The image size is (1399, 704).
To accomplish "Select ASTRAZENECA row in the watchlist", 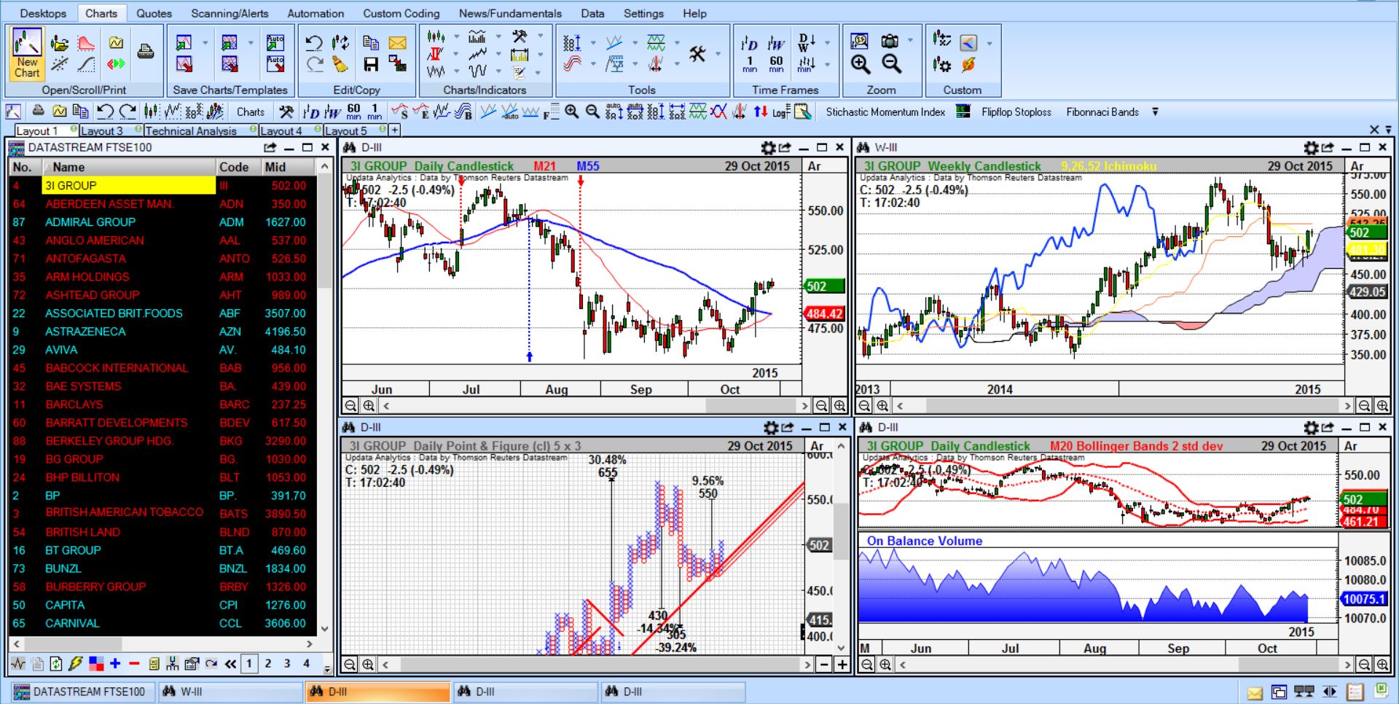I will pyautogui.click(x=162, y=332).
